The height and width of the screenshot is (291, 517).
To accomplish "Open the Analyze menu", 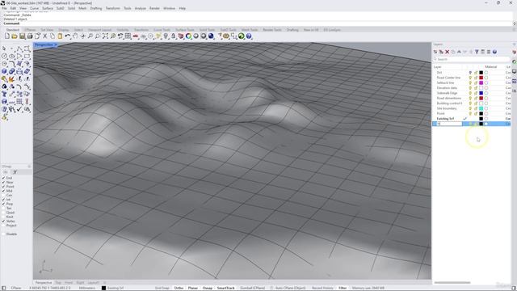I will click(140, 8).
